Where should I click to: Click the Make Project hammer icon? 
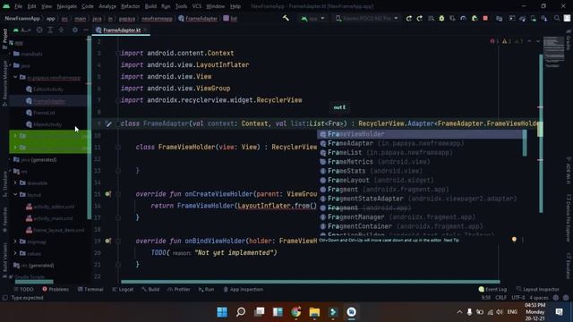286,18
